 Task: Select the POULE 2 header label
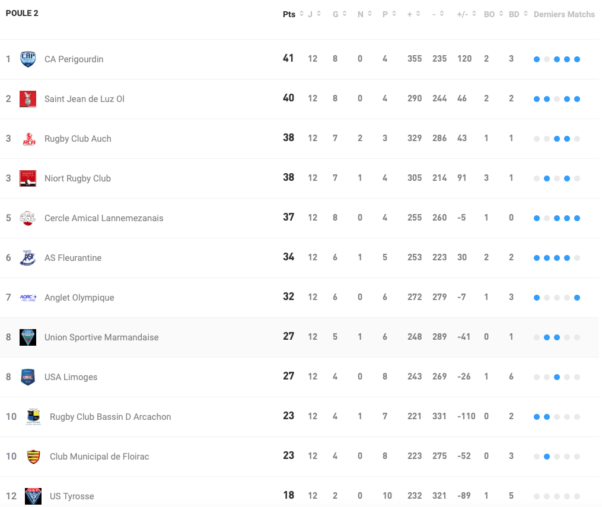click(23, 12)
